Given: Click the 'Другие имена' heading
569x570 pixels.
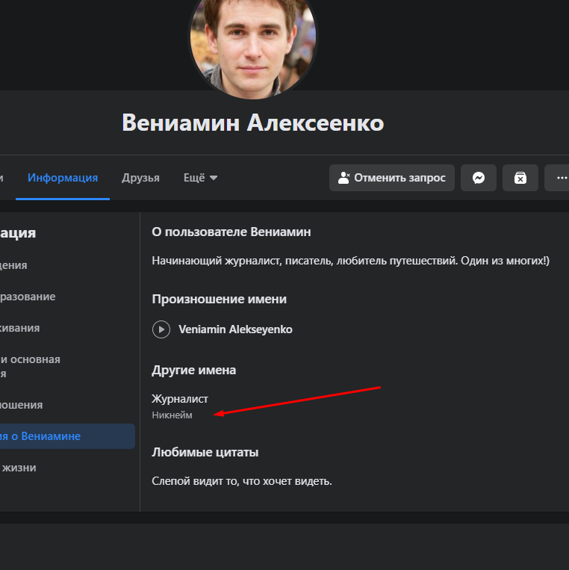Looking at the screenshot, I should [x=193, y=370].
